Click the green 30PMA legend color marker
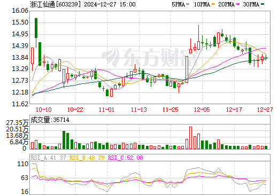The width and height of the screenshot is (278, 195). point(262,4)
